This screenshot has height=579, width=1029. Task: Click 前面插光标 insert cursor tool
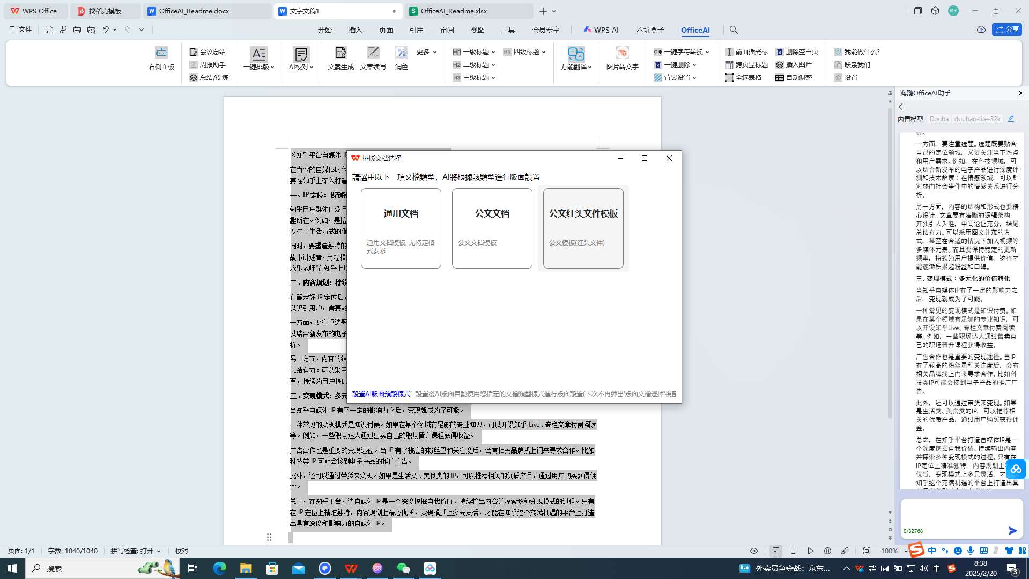coord(746,52)
